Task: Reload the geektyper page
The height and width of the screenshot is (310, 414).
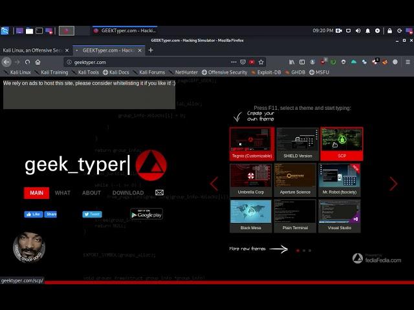Action: [27, 62]
